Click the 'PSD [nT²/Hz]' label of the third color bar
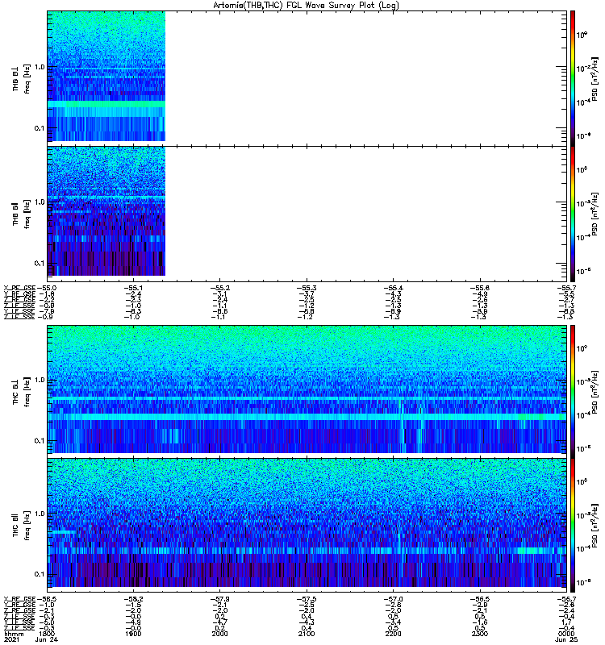The width and height of the screenshot is (605, 645). (x=595, y=392)
